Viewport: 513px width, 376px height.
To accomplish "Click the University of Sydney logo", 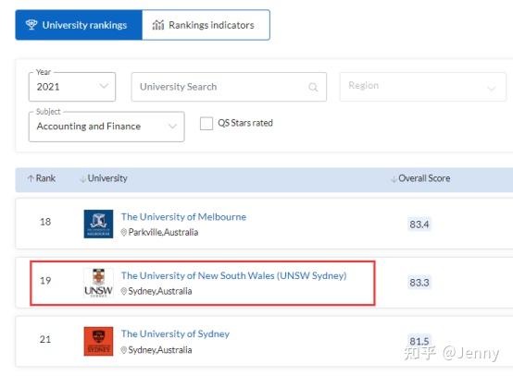I will 98,341.
